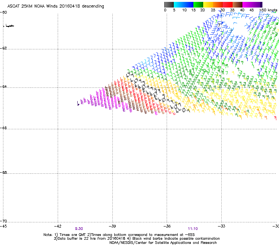Click the NOAA/NESDIS credit line
The image size is (279, 245).
[x=163, y=243]
